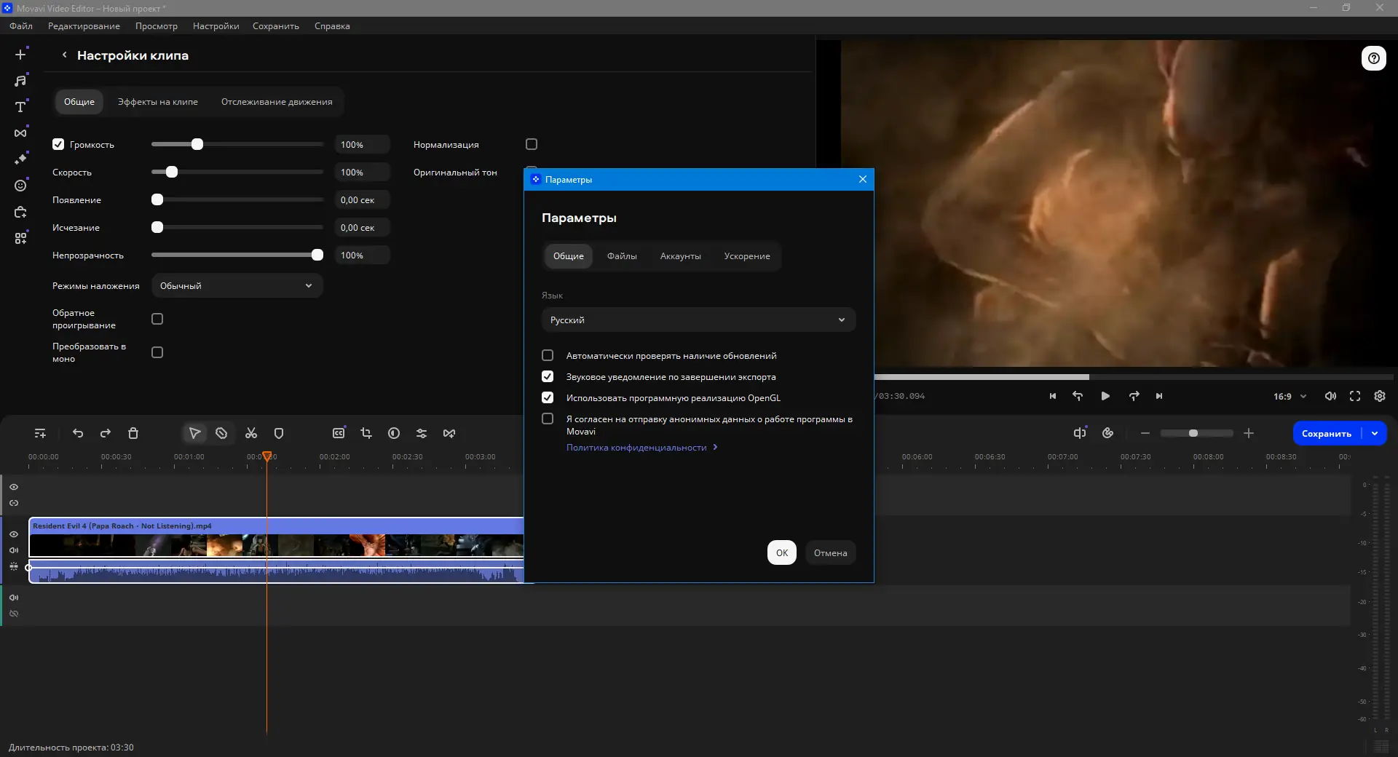The image size is (1398, 757).
Task: Expand the Режимы наложения blend mode dropdown
Action: (x=237, y=286)
